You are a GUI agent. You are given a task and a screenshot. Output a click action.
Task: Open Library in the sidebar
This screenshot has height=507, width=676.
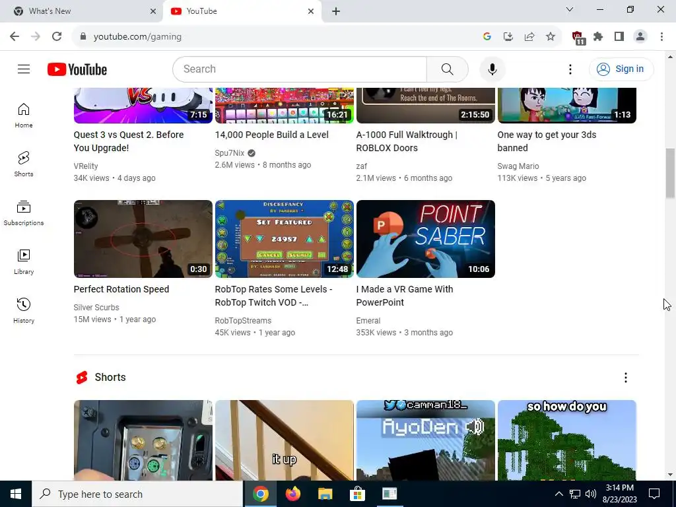click(24, 261)
